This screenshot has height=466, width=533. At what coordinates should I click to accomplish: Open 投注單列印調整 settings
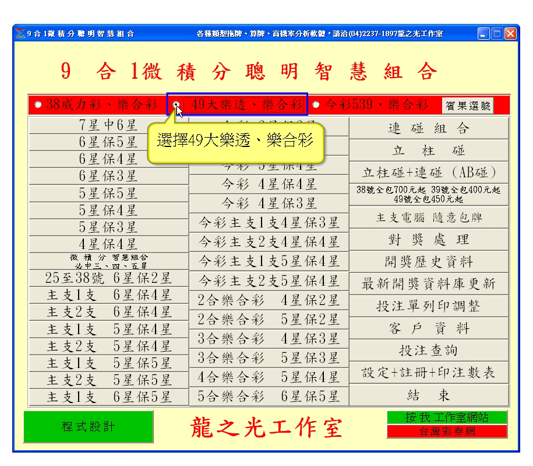click(x=429, y=306)
